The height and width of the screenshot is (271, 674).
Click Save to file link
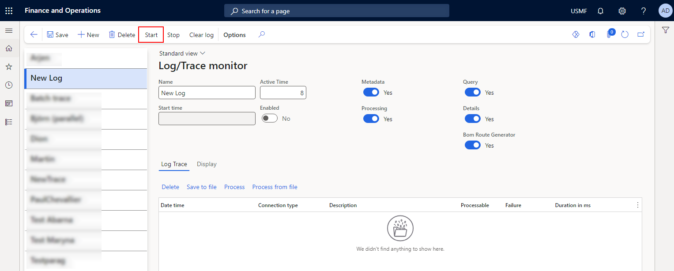pyautogui.click(x=202, y=187)
